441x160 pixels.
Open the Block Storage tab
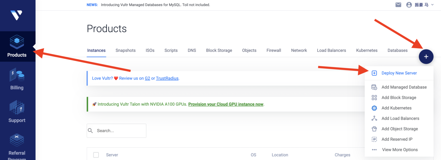point(219,50)
